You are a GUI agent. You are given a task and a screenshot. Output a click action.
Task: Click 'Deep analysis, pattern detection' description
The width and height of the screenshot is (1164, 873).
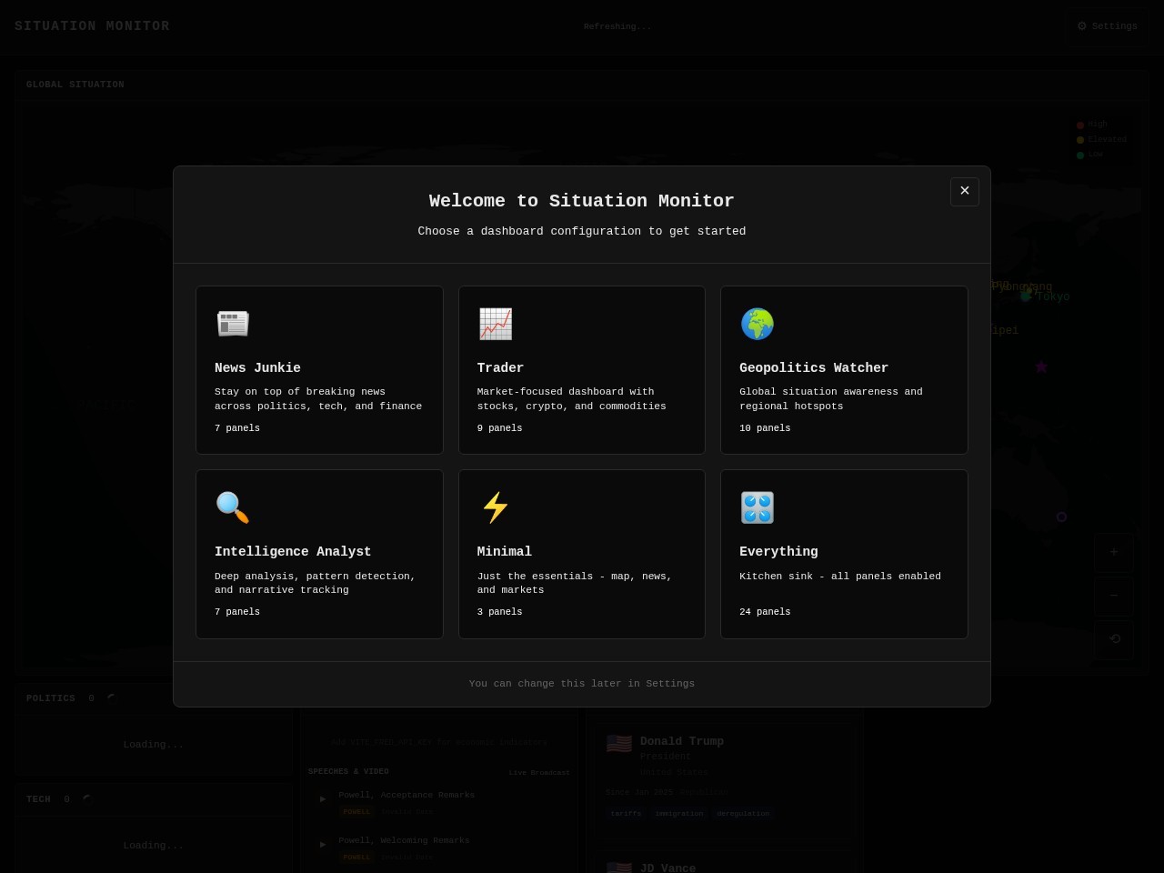[x=315, y=583]
